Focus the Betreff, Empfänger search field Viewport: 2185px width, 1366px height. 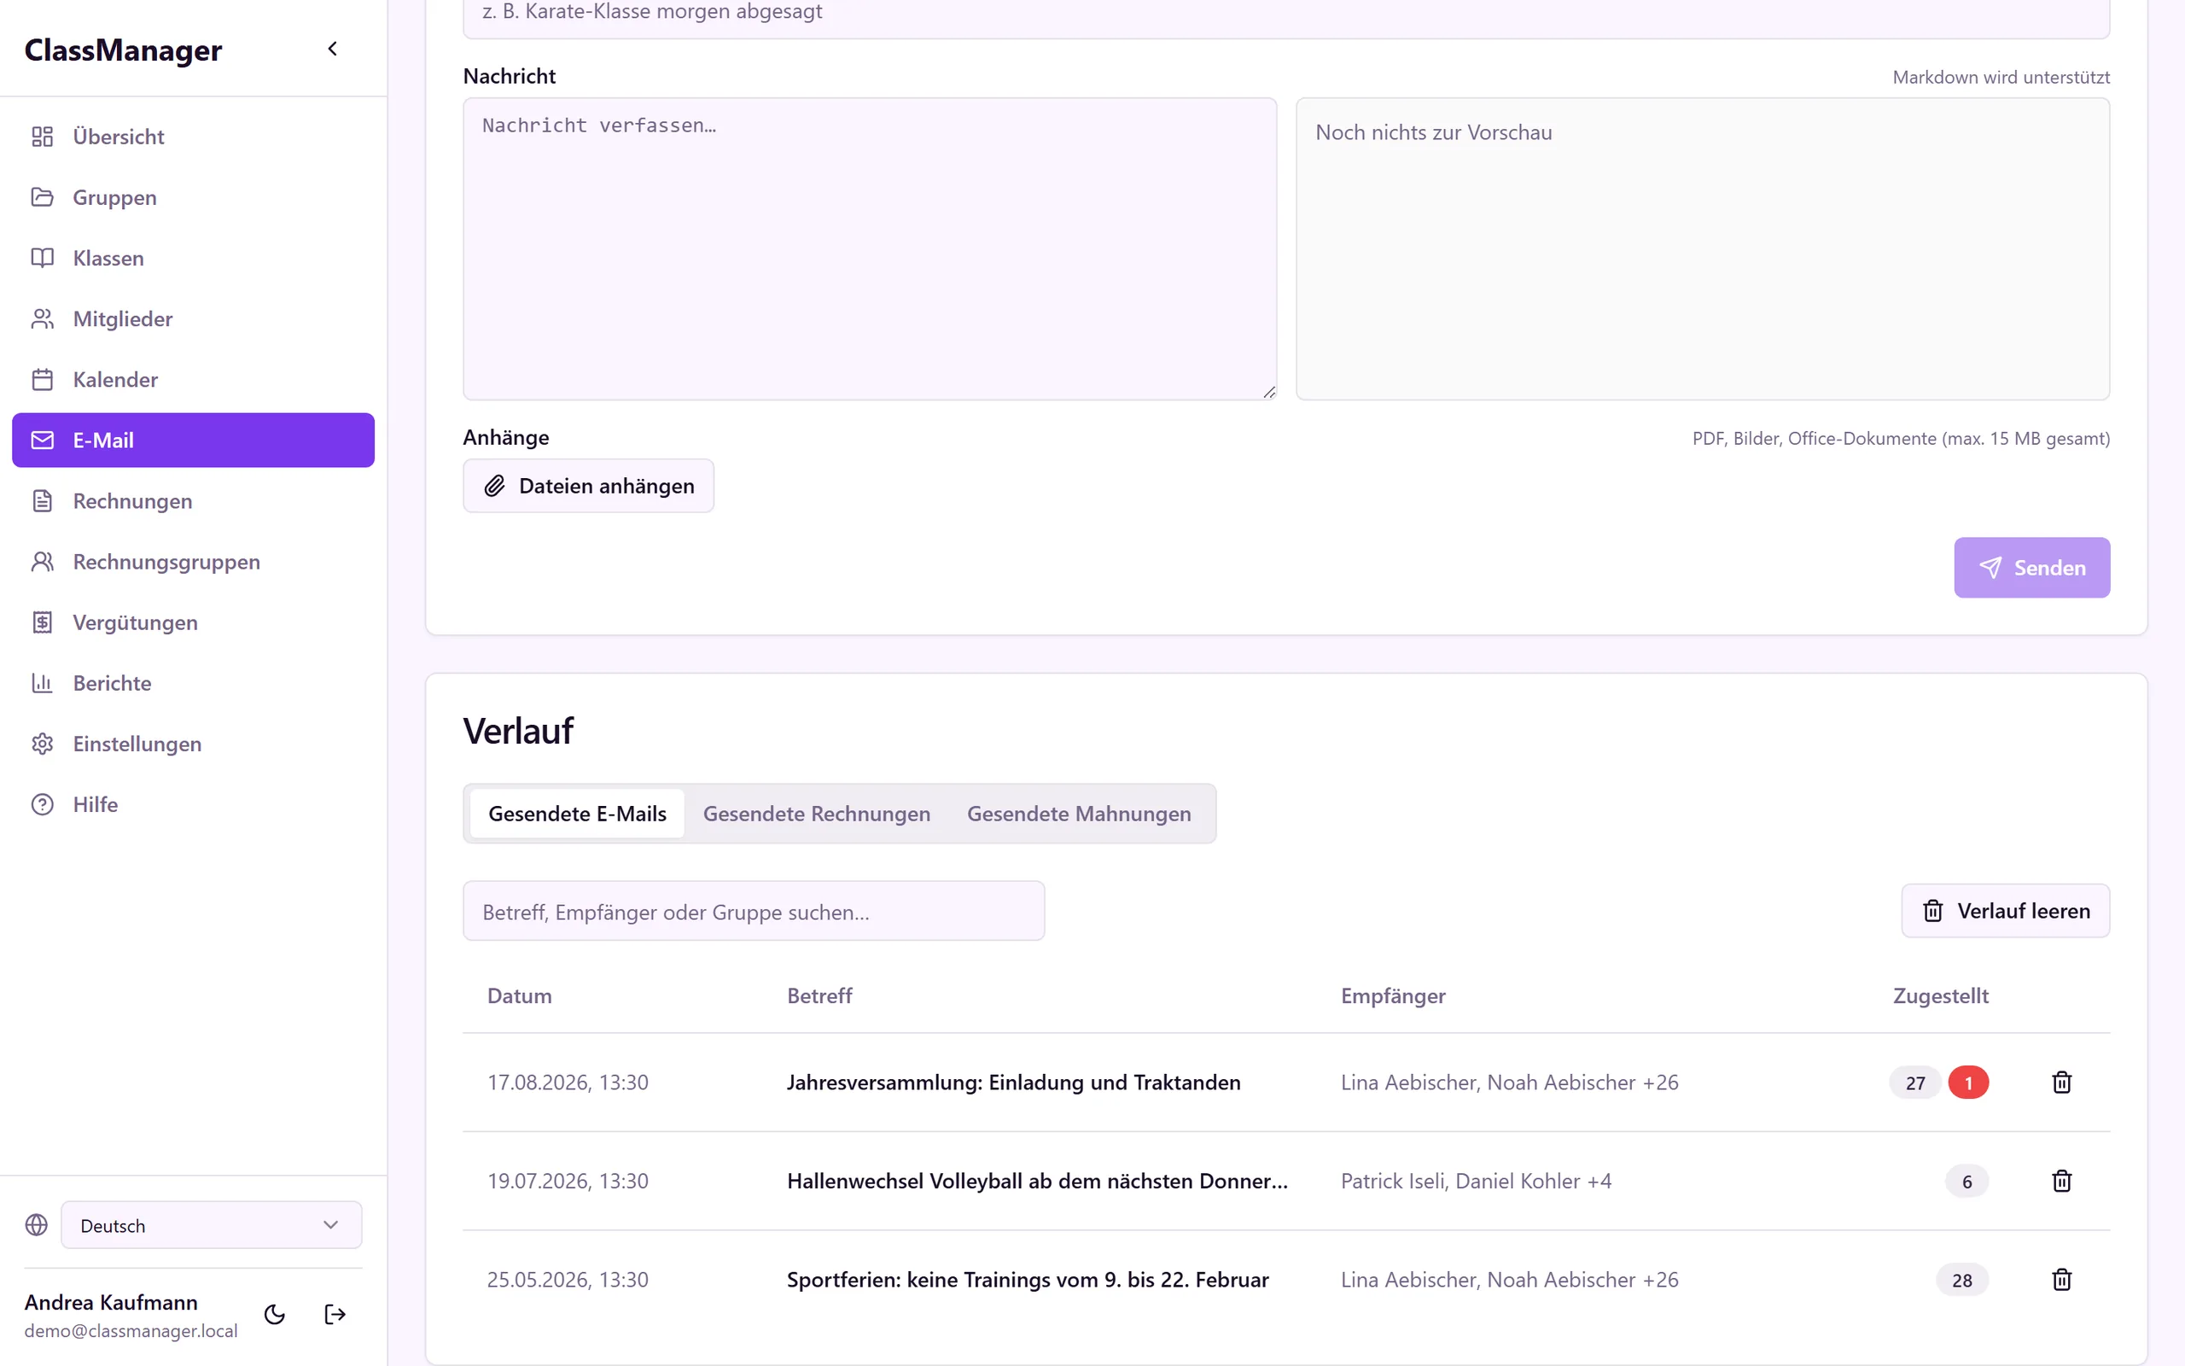click(x=754, y=911)
